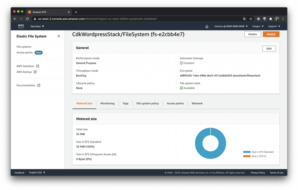Open the Services dropdown
This screenshot has height=190, width=298.
[x=37, y=26]
